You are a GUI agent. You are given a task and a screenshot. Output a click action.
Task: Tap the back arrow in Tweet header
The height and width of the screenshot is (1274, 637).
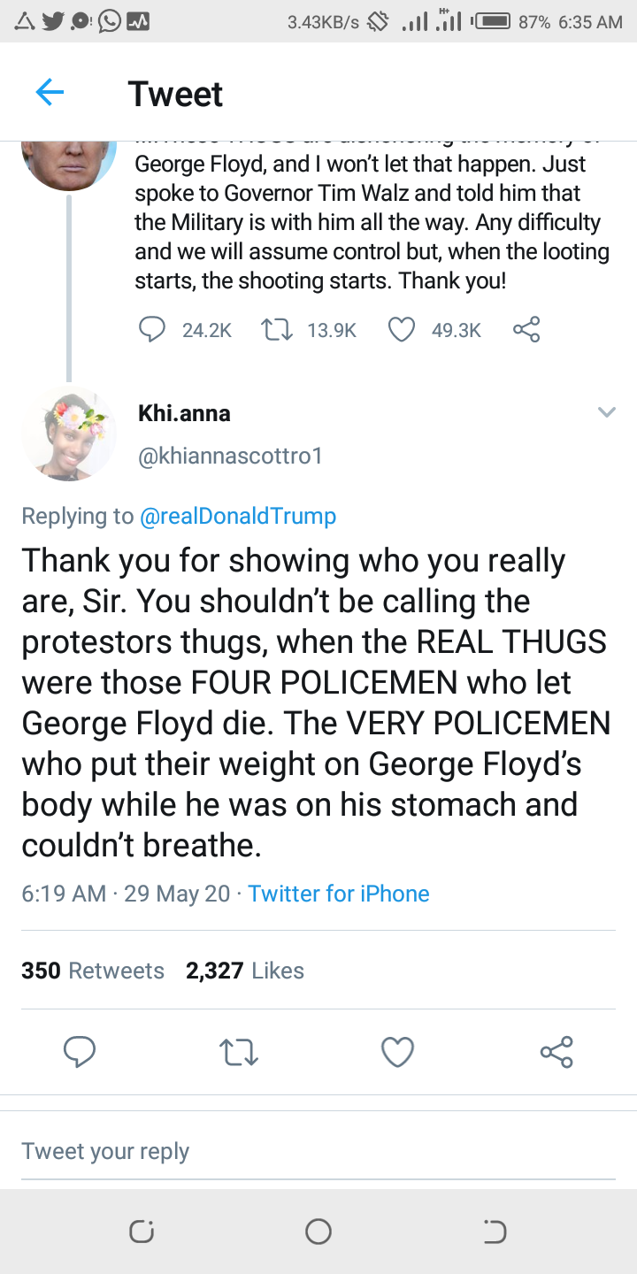50,93
